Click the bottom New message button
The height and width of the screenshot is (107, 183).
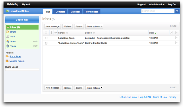pyautogui.click(x=53, y=88)
